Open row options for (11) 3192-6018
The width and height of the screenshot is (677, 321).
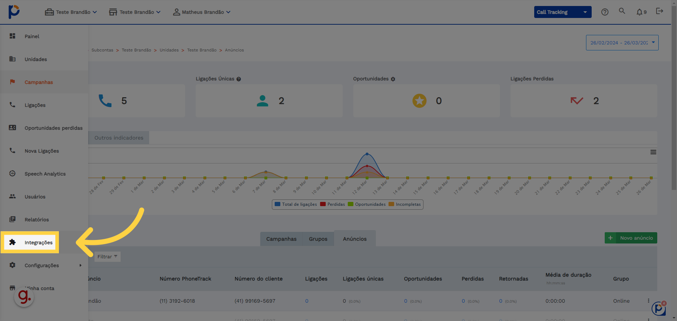click(648, 301)
